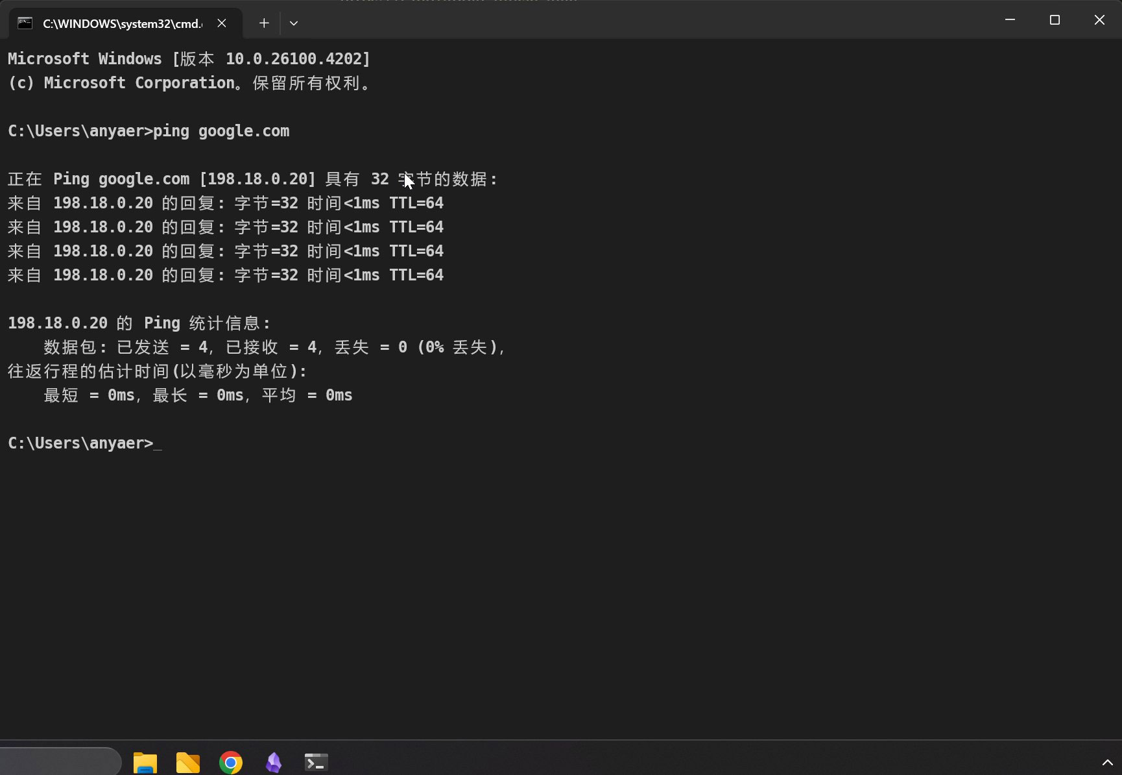Click the typed "ping google.com" command text

coord(221,131)
